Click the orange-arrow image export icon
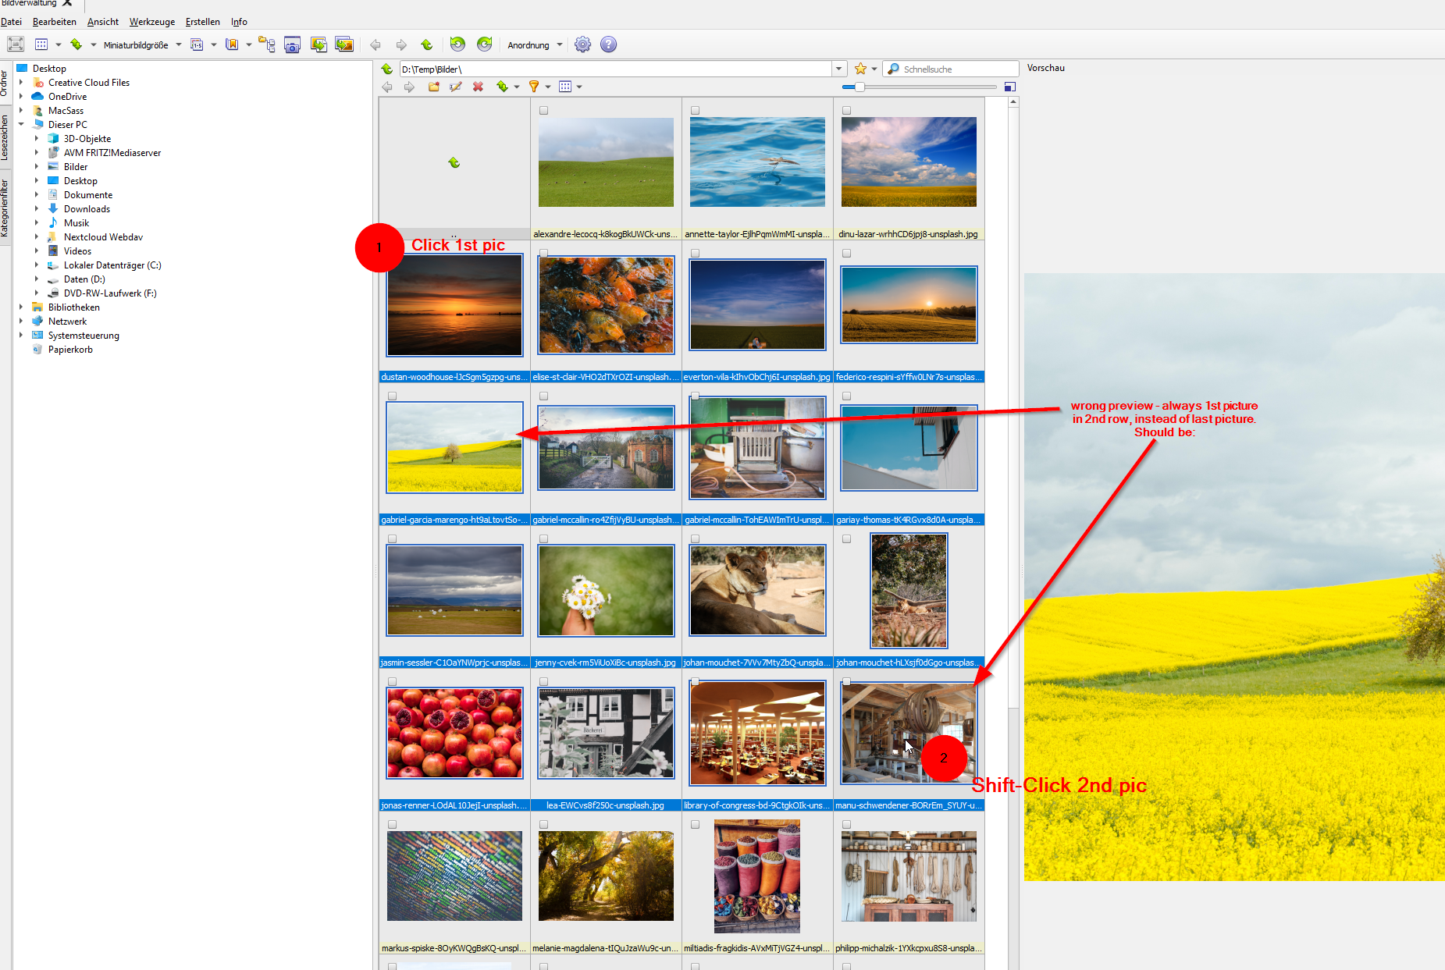 click(x=344, y=44)
